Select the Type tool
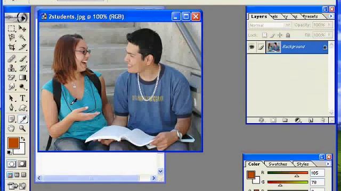The width and height of the screenshot is (341, 191). click(22, 98)
